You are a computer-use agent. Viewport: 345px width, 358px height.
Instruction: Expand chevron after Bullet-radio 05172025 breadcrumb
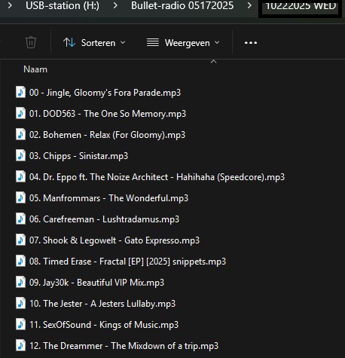pyautogui.click(x=249, y=5)
